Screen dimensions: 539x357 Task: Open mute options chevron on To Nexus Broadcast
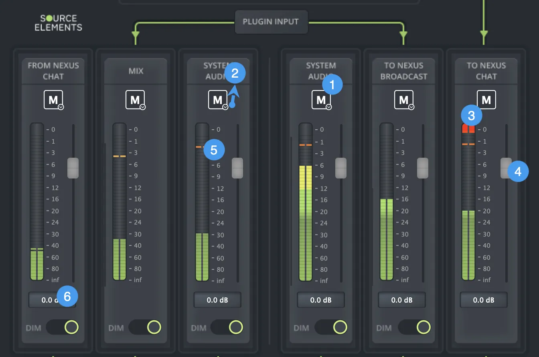pyautogui.click(x=411, y=107)
